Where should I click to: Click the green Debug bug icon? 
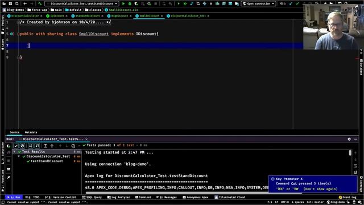[x=130, y=3]
